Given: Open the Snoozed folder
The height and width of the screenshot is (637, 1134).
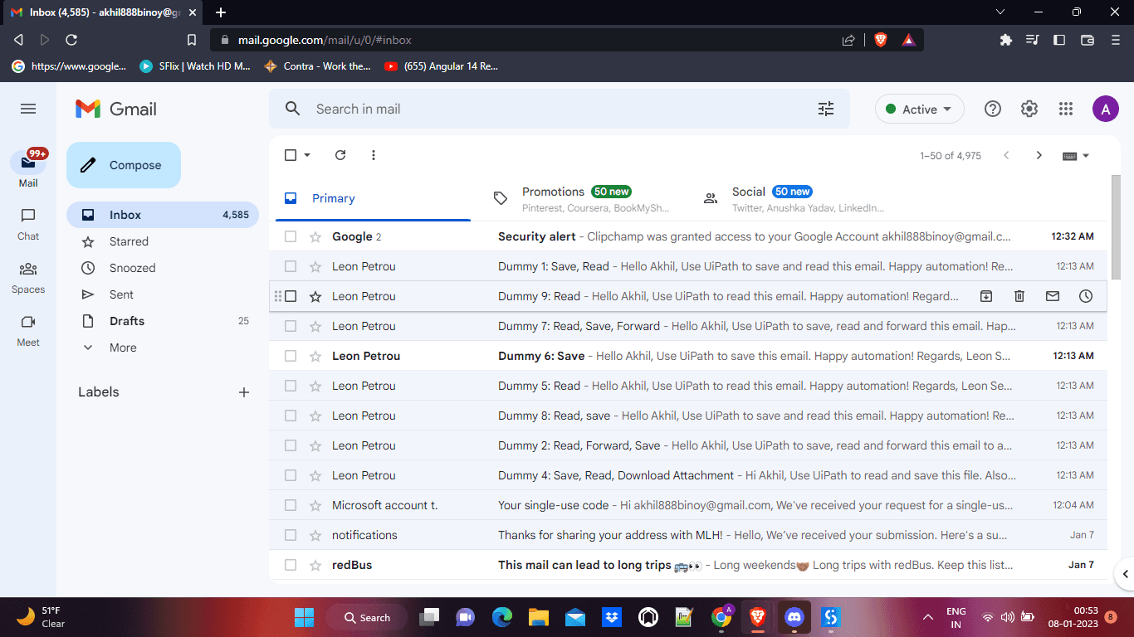Looking at the screenshot, I should 163,268.
